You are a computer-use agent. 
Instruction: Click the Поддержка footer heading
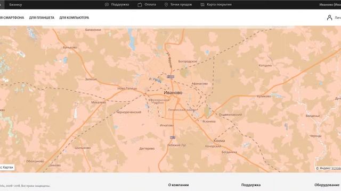pyautogui.click(x=251, y=185)
